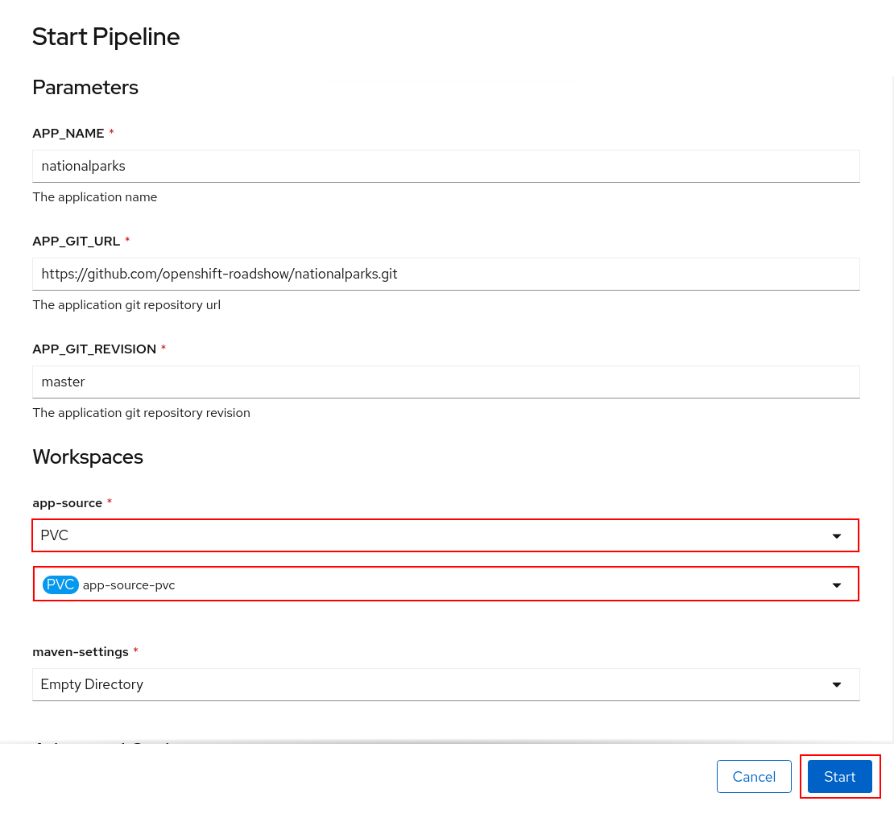894x826 pixels.
Task: Click the blue PVC badge next to app-source-pvc
Action: (x=60, y=584)
